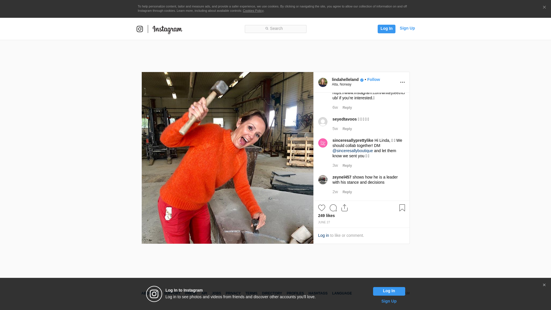This screenshot has width=551, height=310.
Task: Reply to sinceresallyprettylike comment
Action: point(347,166)
